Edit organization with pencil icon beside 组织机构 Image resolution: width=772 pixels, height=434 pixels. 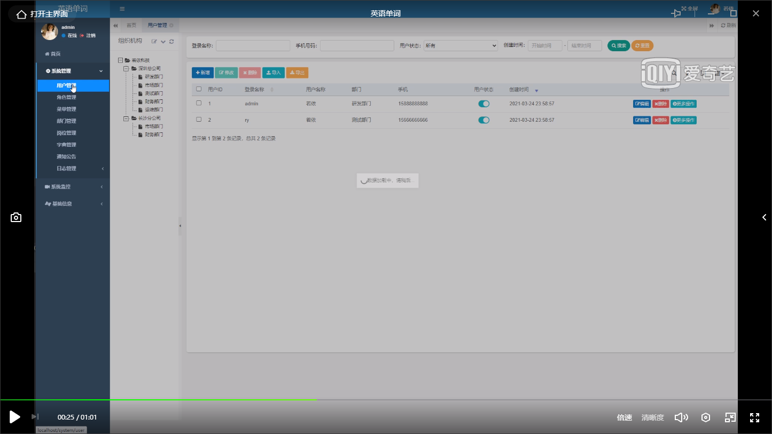point(154,41)
